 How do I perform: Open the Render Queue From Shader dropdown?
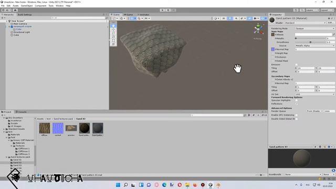coord(314,111)
